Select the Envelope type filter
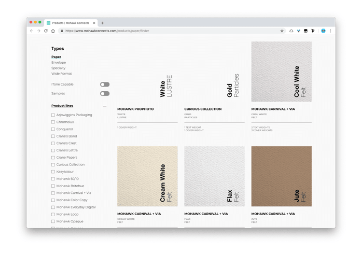361x253 pixels. click(59, 62)
